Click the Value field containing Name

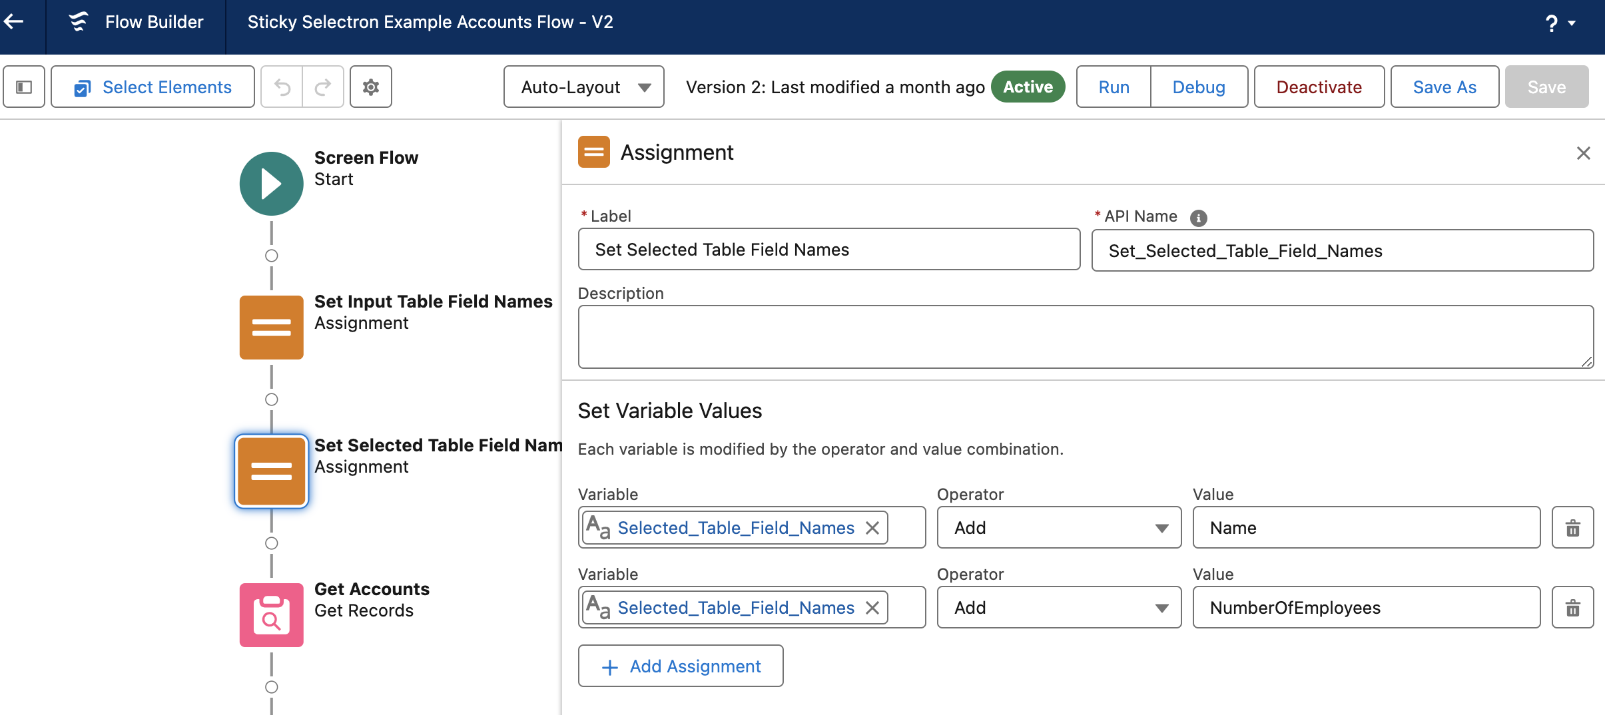tap(1367, 528)
